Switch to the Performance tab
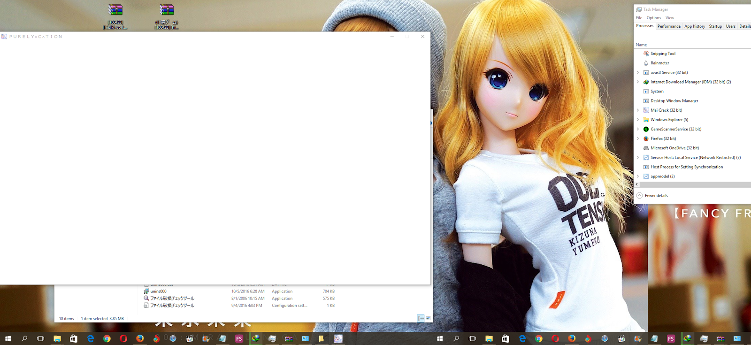The height and width of the screenshot is (345, 751). point(669,26)
